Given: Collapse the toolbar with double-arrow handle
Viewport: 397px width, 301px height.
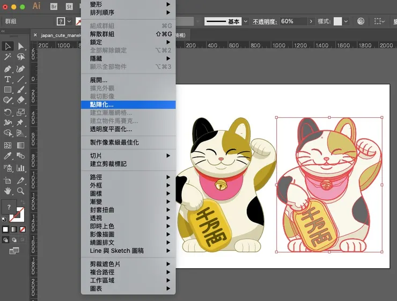Looking at the screenshot, I should point(3,32).
